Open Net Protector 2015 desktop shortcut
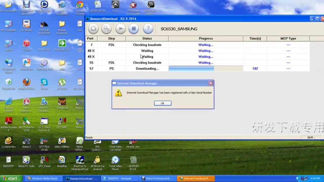Image resolution: width=324 pixels, height=182 pixels. pos(26,124)
